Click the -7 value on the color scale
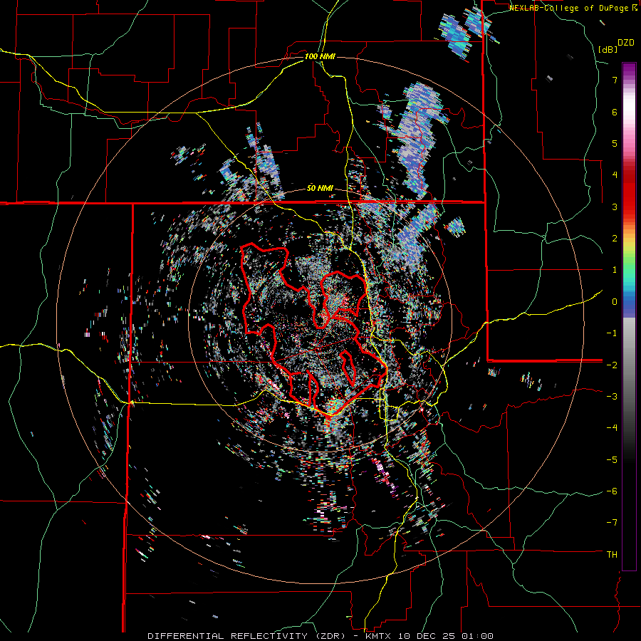This screenshot has height=641, width=641. (612, 523)
